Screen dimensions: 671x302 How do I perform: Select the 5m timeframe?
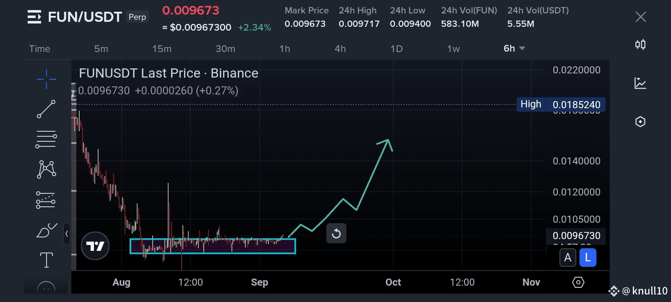coord(101,49)
